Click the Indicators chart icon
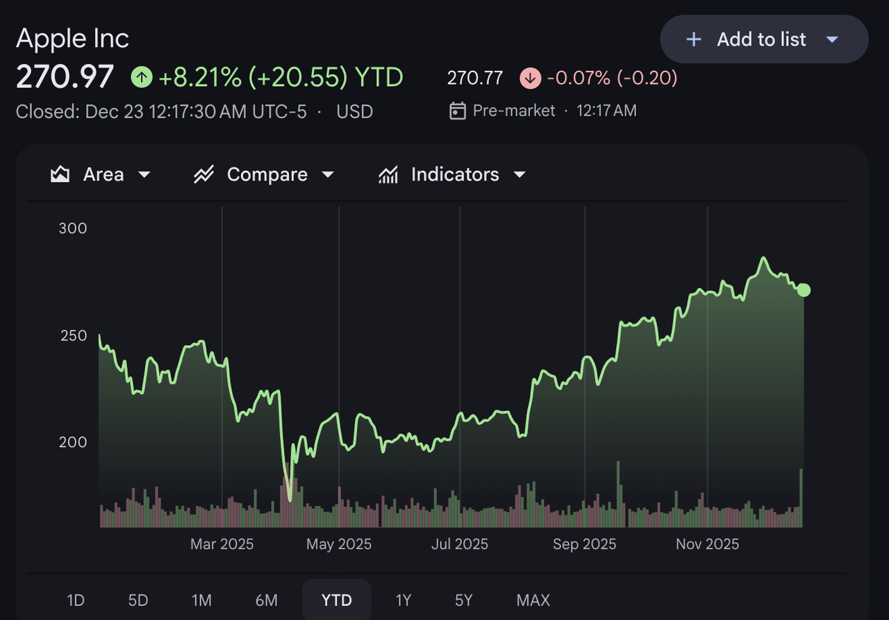This screenshot has width=889, height=620. click(x=388, y=174)
